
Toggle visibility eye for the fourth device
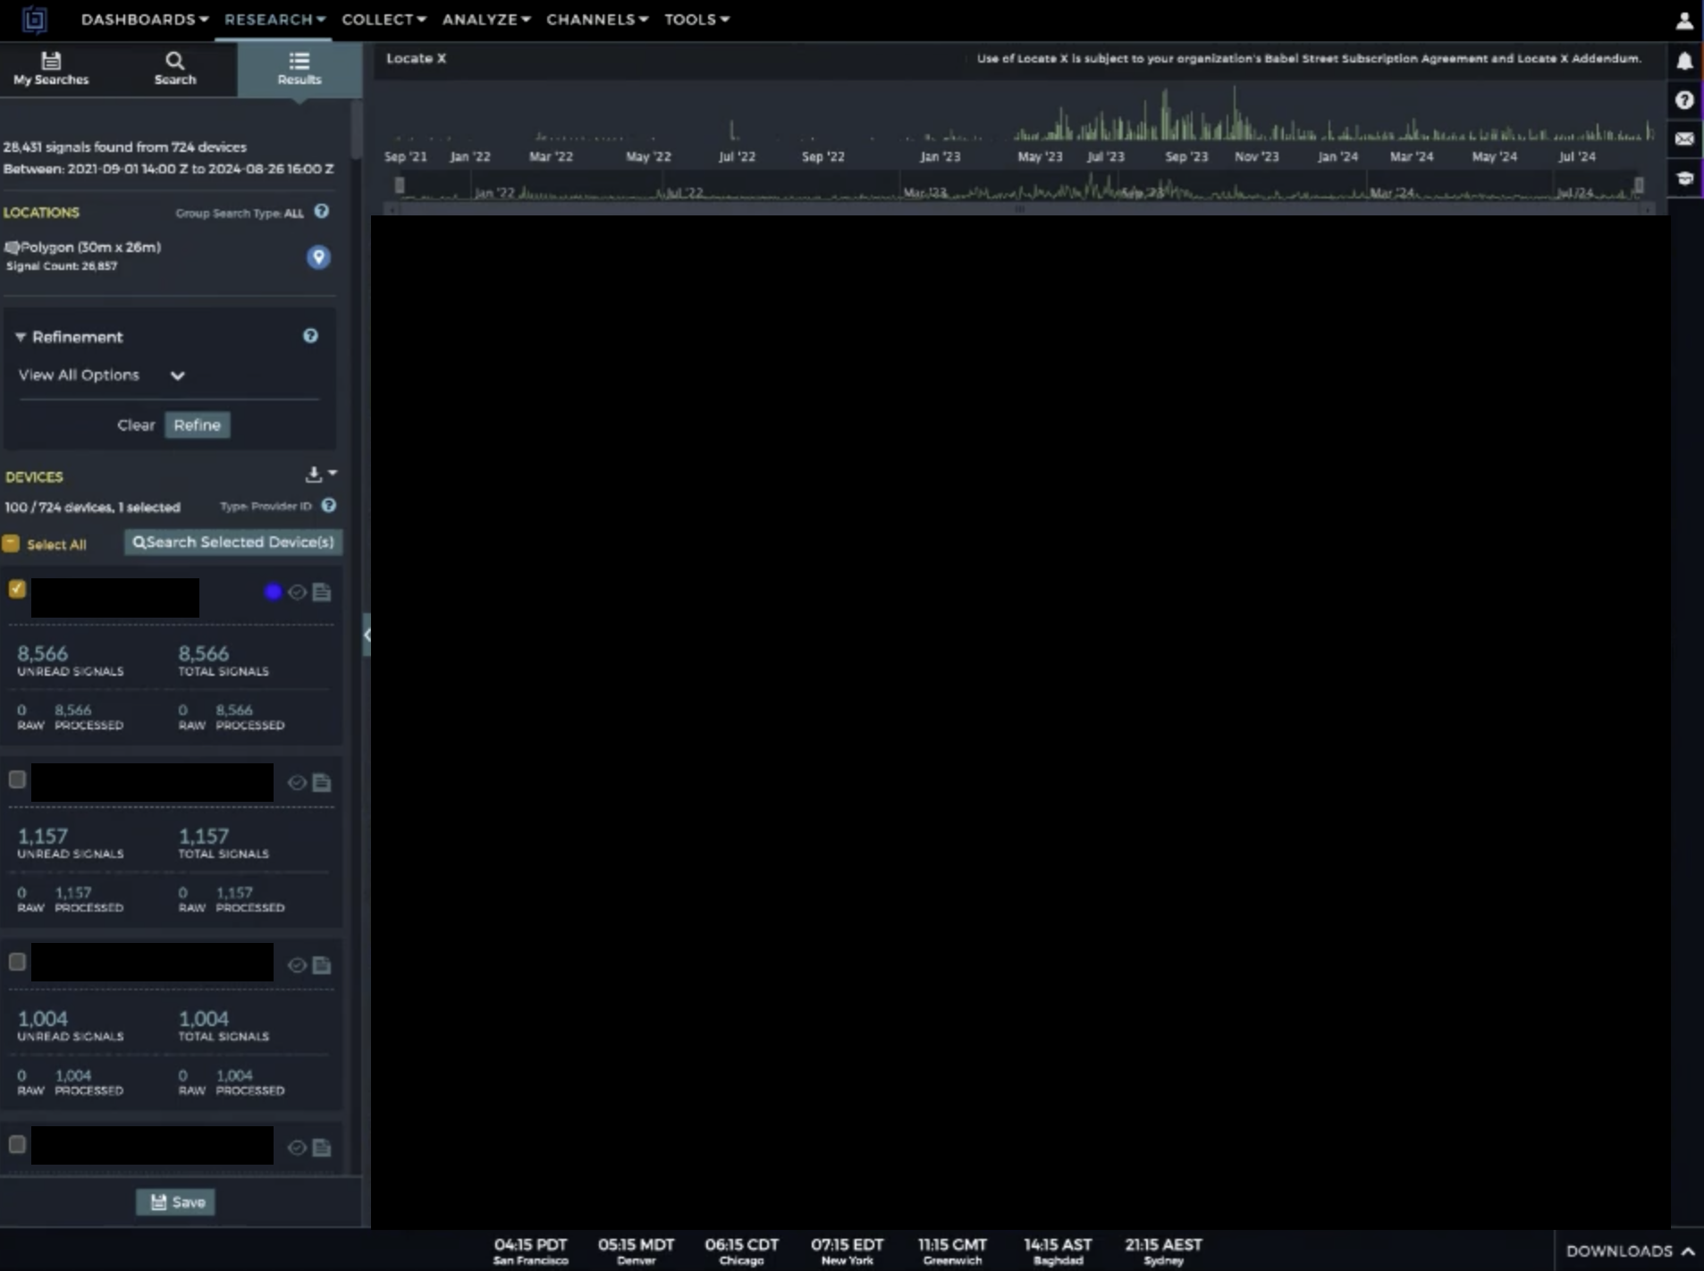(x=297, y=1148)
